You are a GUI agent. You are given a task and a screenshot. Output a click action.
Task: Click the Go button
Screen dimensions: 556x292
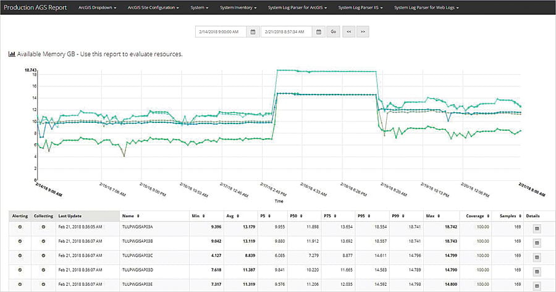click(x=334, y=32)
